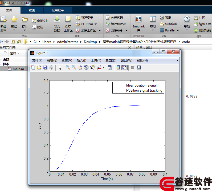Toggle Link Plot icon in figure toolbar

coord(110,67)
